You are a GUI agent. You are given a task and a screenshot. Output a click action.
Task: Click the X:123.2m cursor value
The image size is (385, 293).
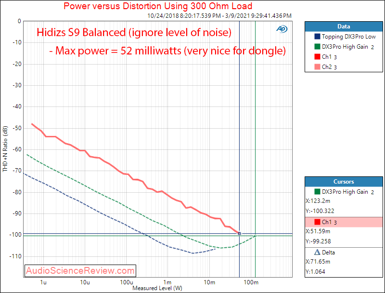[x=318, y=201]
